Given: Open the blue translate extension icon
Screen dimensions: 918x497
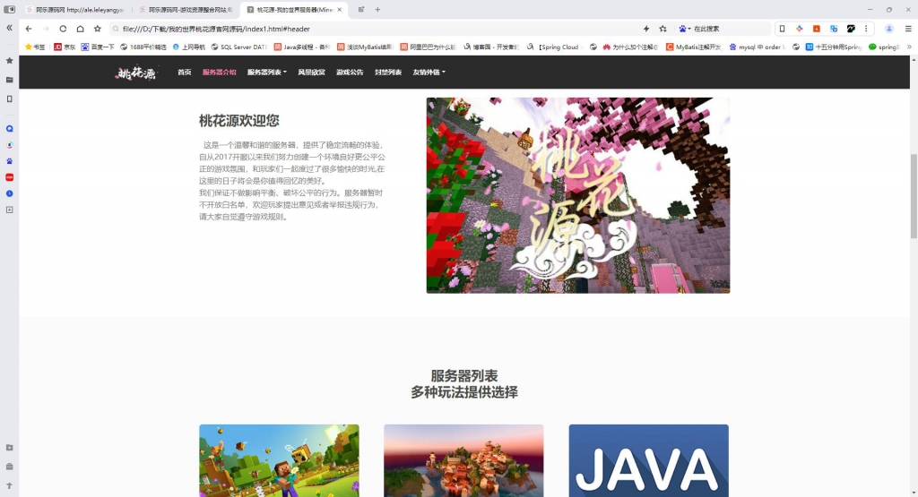Looking at the screenshot, I should [834, 29].
